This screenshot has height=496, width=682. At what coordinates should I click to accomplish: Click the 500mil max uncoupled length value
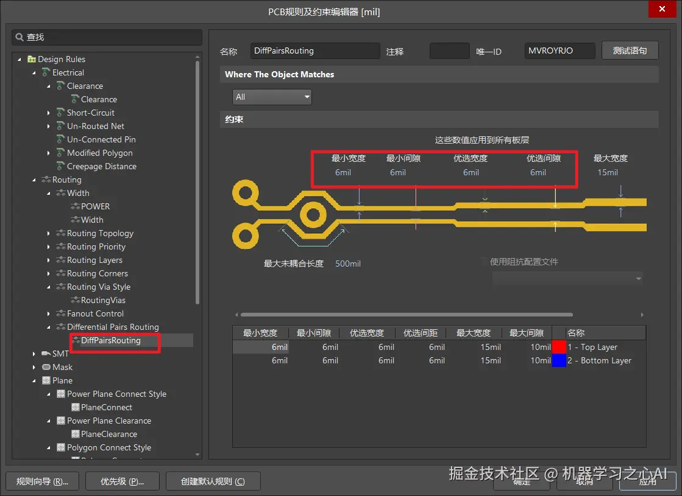click(347, 264)
